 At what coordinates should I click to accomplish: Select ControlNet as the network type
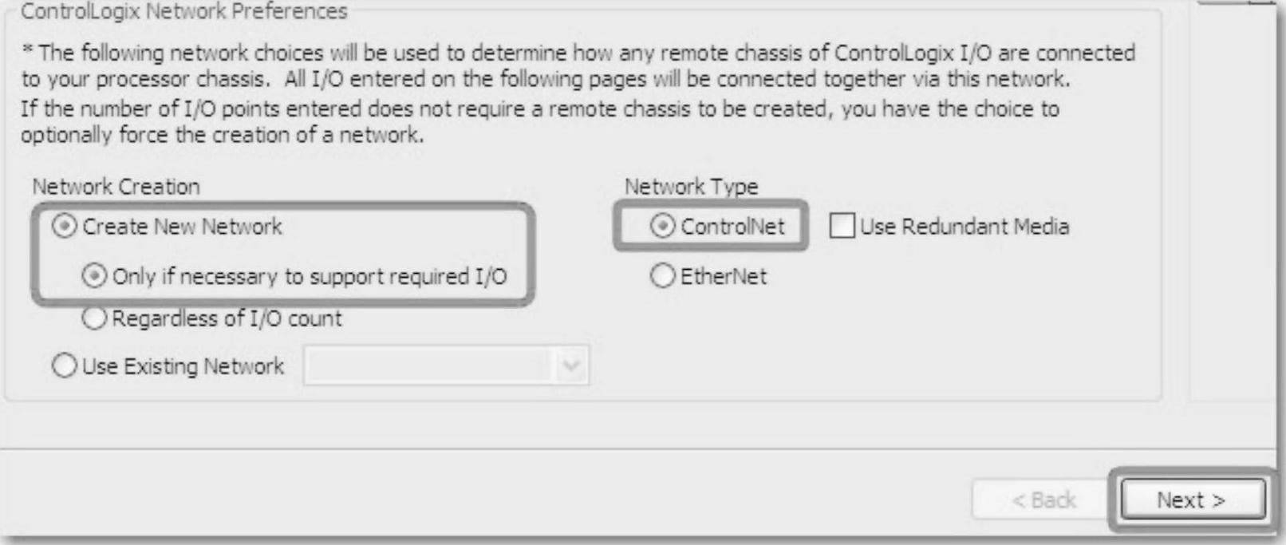coord(662,227)
